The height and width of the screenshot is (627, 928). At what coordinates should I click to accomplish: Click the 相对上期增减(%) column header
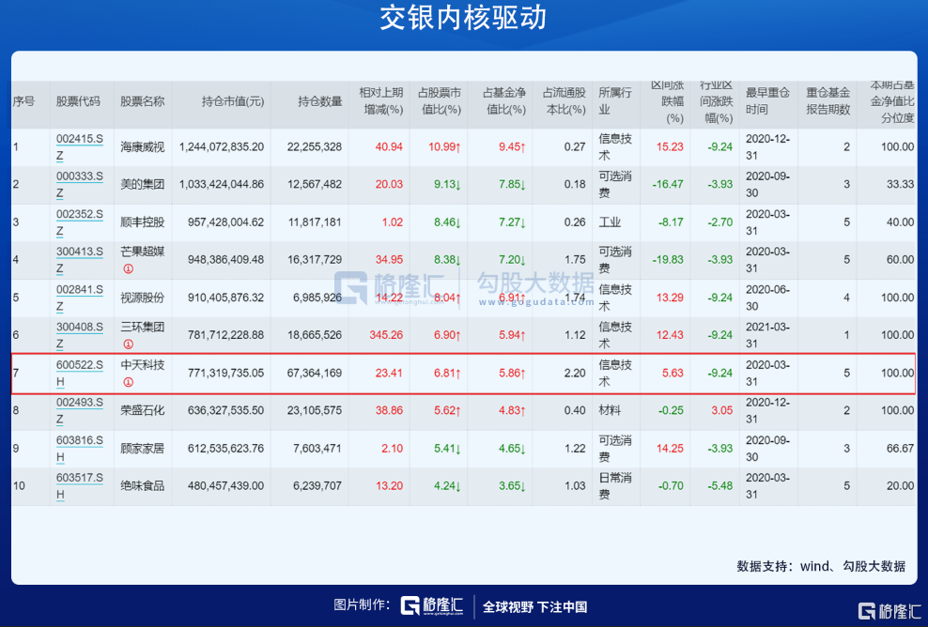click(381, 101)
